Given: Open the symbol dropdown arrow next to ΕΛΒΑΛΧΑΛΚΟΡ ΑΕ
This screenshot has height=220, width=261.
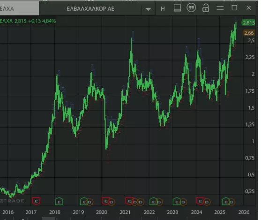Looking at the screenshot, I should [x=148, y=9].
